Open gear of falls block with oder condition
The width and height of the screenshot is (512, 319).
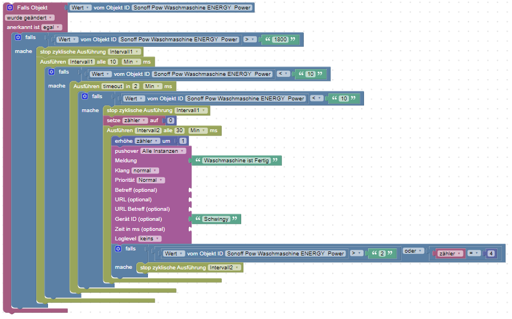tap(118, 249)
